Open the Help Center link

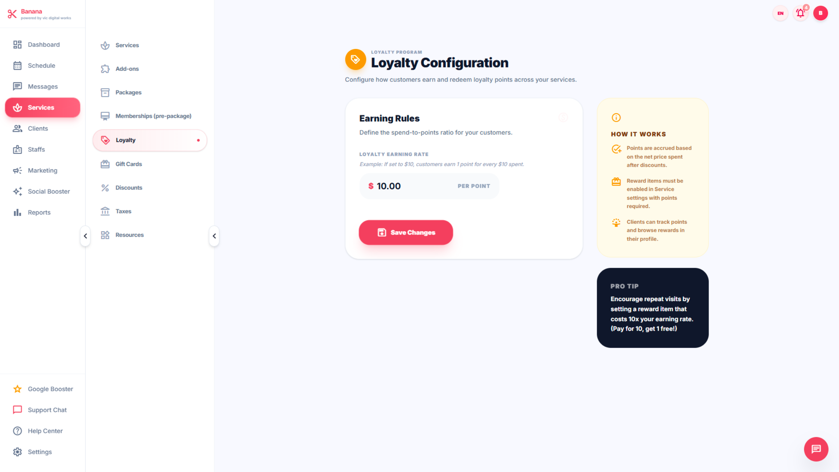point(45,431)
